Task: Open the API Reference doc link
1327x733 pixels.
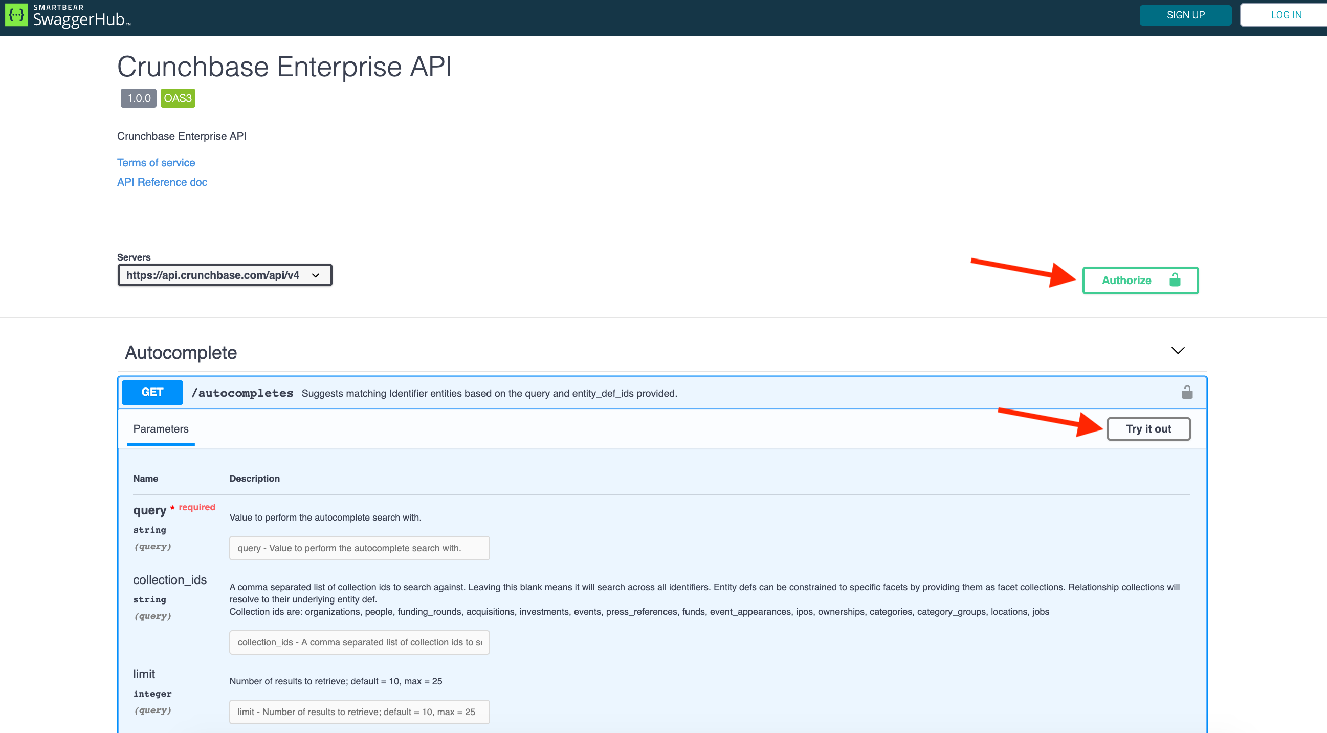Action: [162, 182]
